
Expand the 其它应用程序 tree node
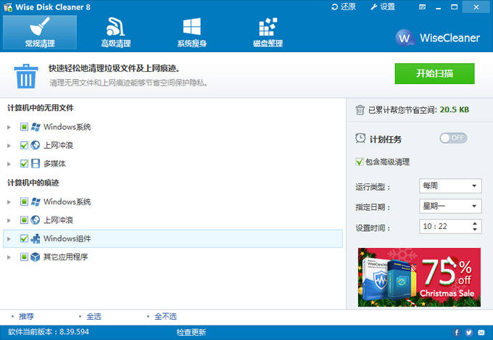click(x=9, y=257)
